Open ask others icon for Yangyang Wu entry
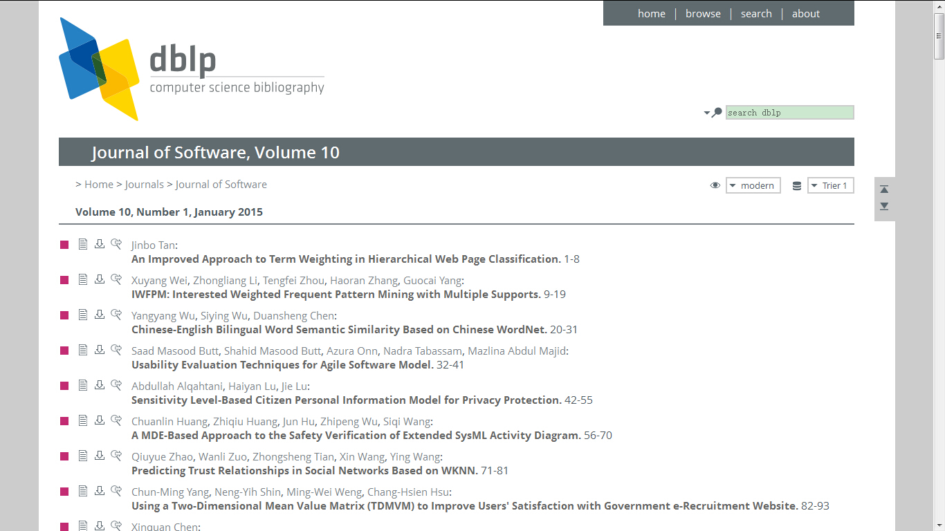This screenshot has height=531, width=945. click(x=116, y=314)
